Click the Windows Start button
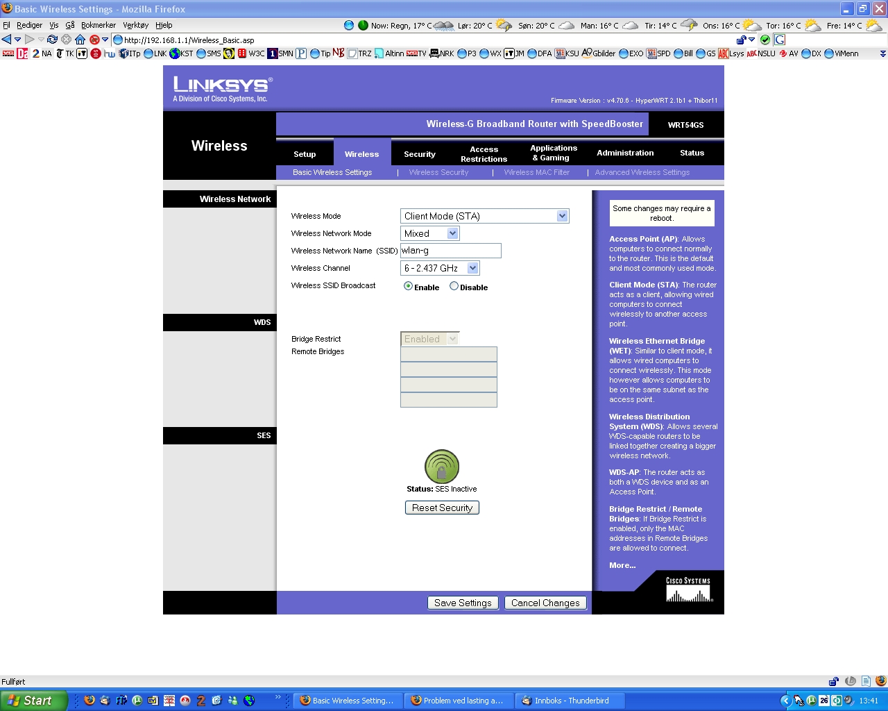Image resolution: width=888 pixels, height=711 pixels. [x=34, y=701]
